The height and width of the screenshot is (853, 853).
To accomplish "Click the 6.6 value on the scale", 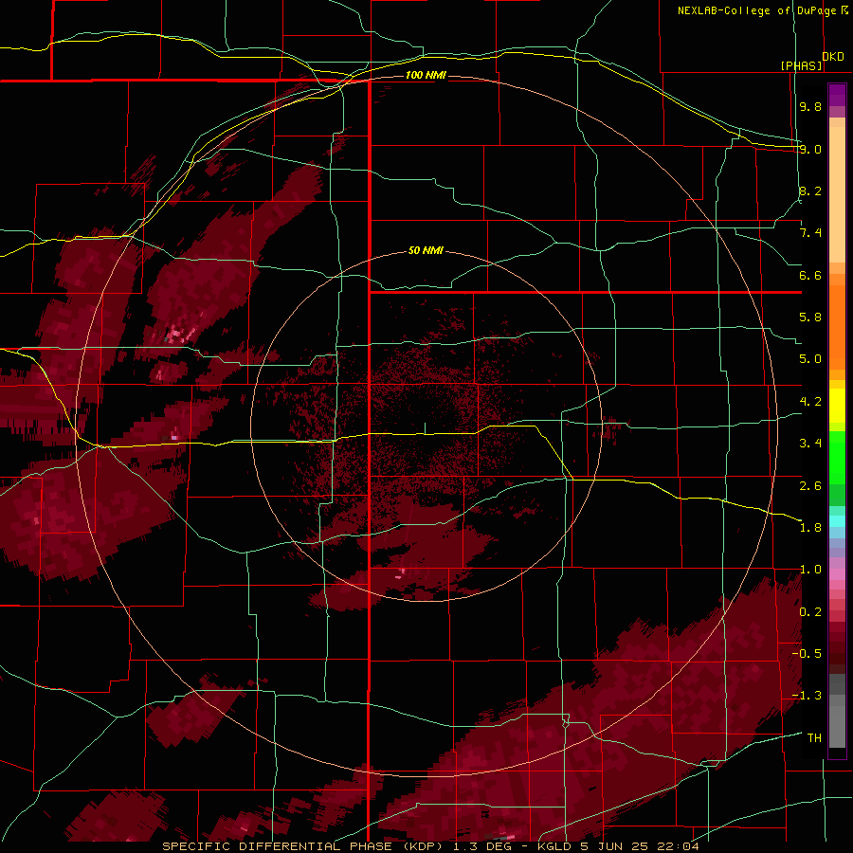I will (810, 275).
